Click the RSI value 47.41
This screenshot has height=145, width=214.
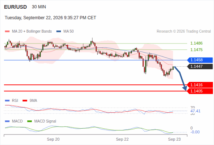(196, 111)
